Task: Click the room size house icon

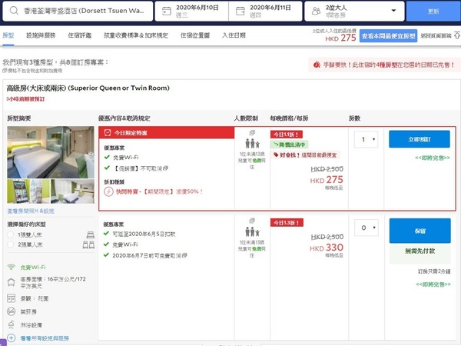Action: coord(12,282)
